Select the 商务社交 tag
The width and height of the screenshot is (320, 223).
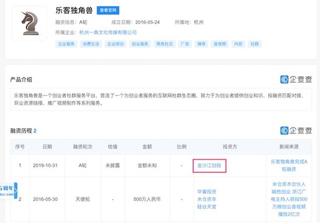coord(164,44)
